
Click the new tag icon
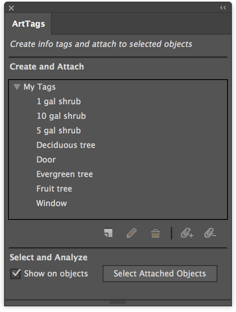tap(108, 233)
